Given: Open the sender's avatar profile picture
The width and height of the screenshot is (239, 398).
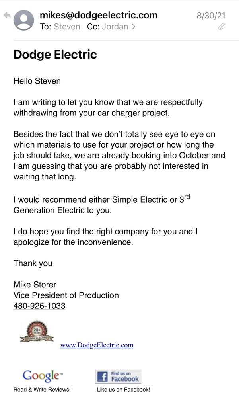Looking at the screenshot, I should [x=24, y=20].
